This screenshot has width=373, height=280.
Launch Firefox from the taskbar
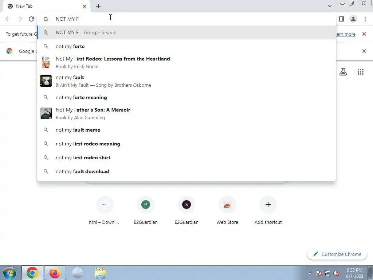[55, 273]
